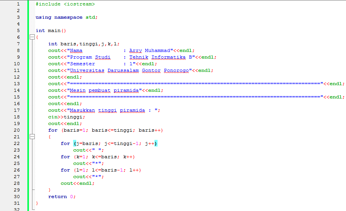Collapse the for-loop fold at line 21

[32, 137]
